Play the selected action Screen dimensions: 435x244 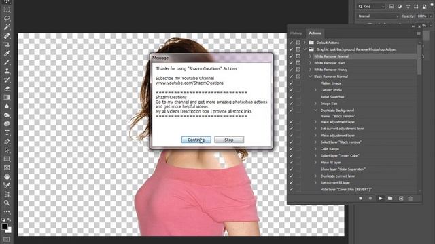[x=381, y=199]
